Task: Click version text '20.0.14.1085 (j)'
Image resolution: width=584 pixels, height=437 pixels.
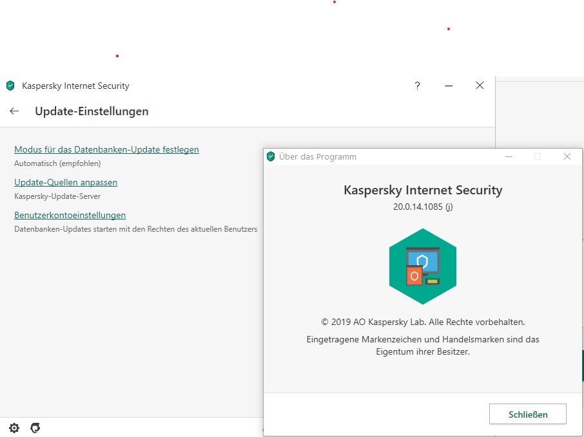Action: pyautogui.click(x=423, y=207)
